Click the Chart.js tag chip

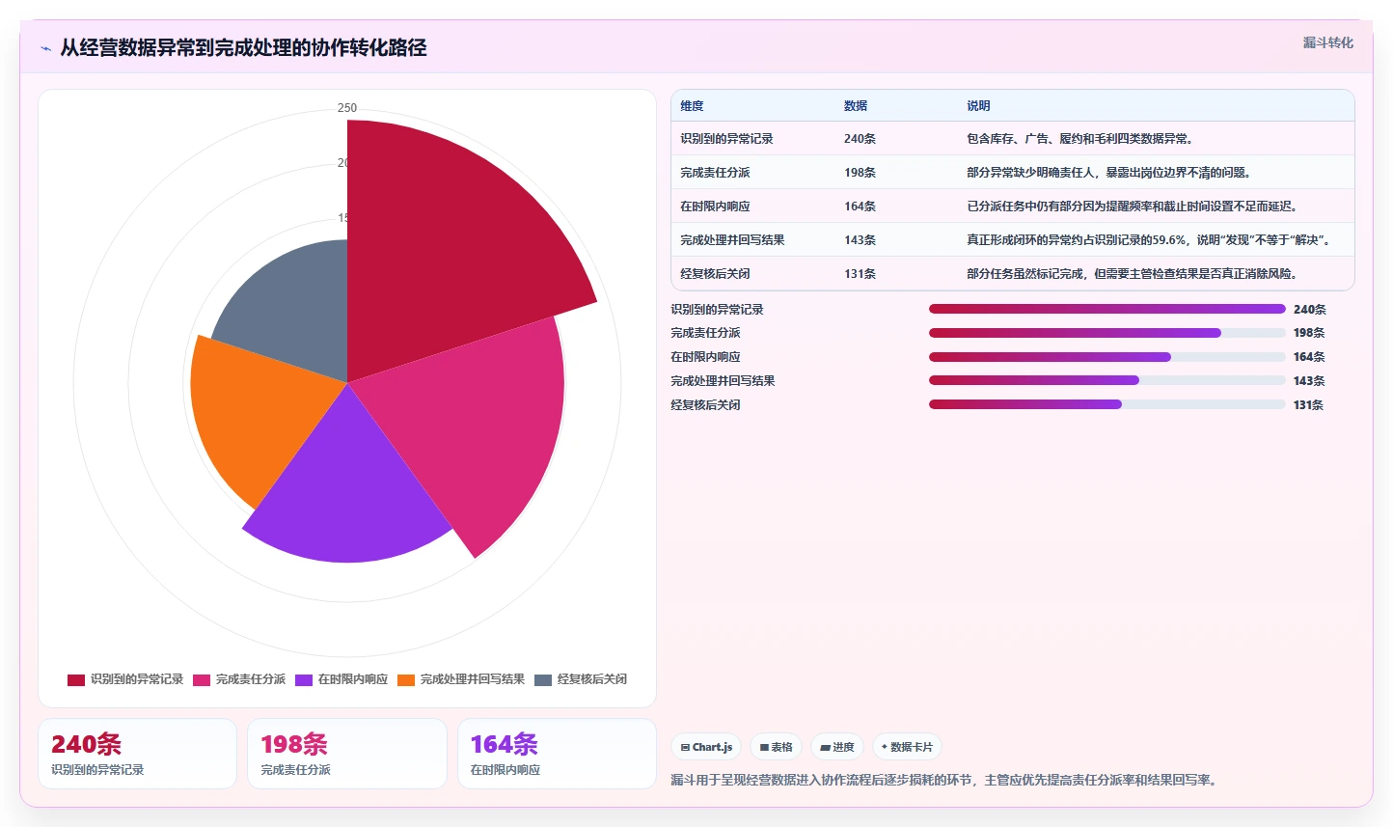[706, 747]
